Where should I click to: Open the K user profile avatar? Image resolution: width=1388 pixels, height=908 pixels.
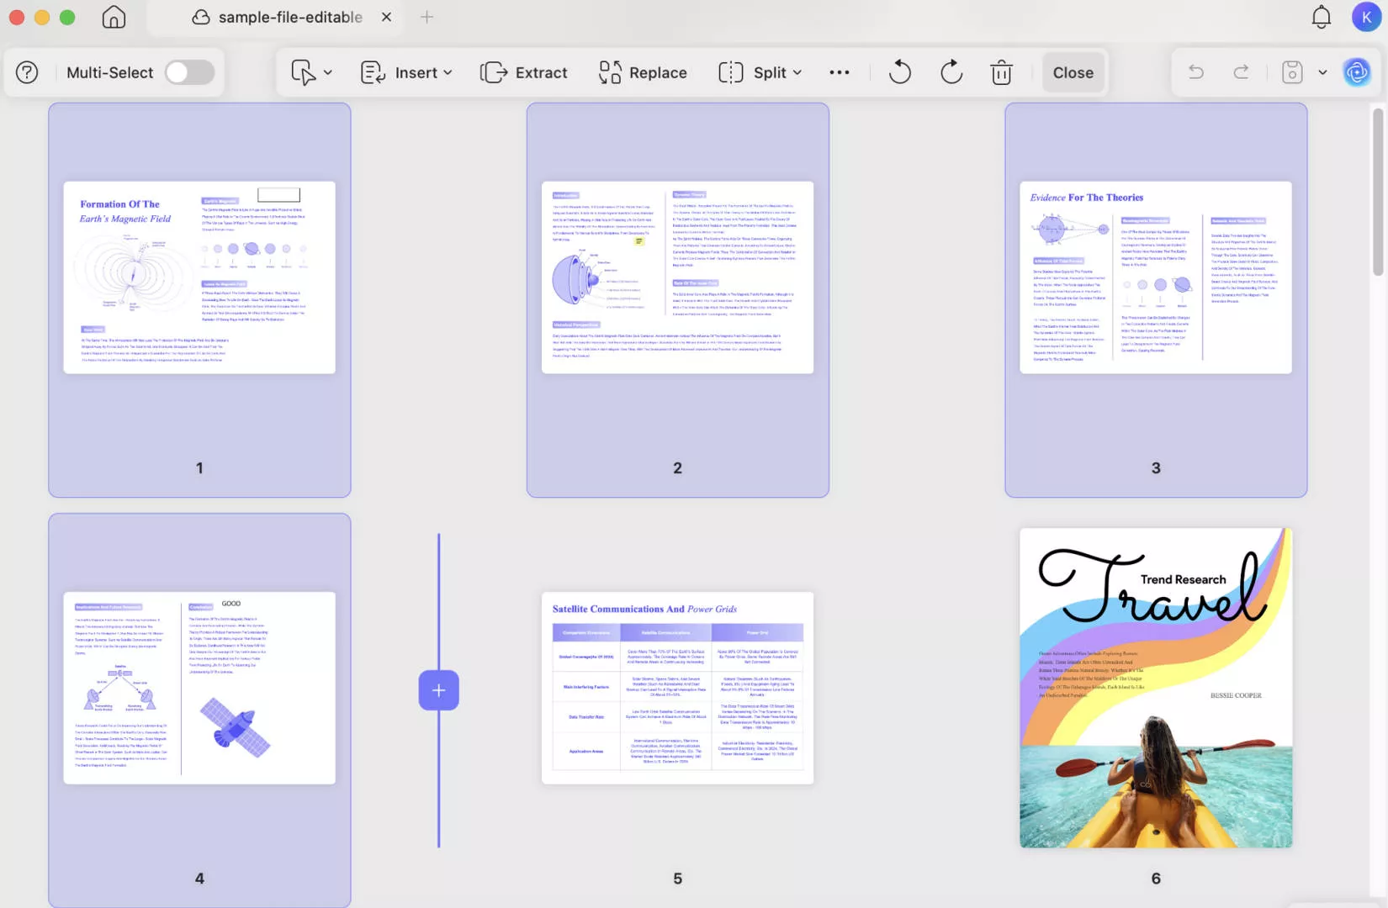coord(1366,17)
